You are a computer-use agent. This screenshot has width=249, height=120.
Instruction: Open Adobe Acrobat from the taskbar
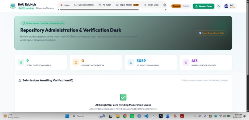(182, 116)
